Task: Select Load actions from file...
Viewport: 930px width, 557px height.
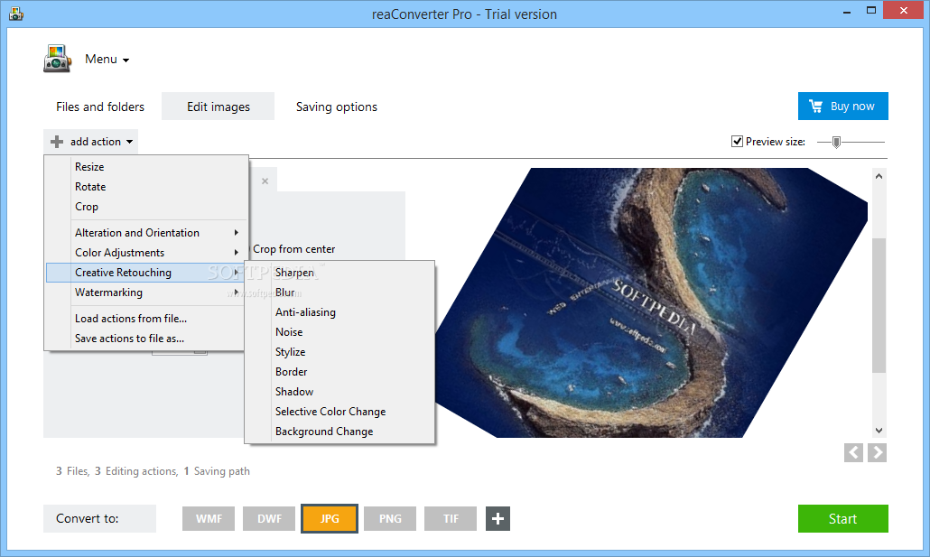Action: pos(146,319)
